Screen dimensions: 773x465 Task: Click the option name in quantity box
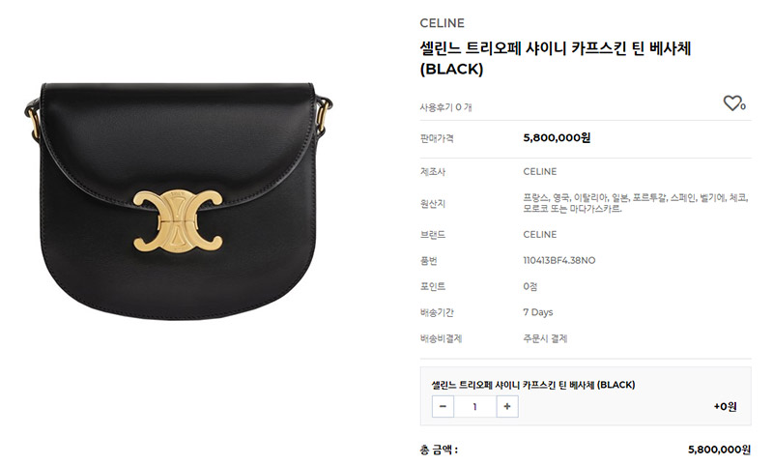[533, 385]
